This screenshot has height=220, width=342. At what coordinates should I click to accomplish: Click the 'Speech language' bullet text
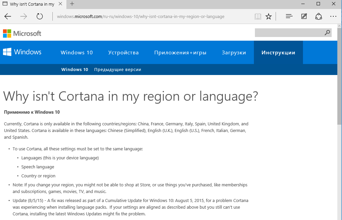[38, 167]
